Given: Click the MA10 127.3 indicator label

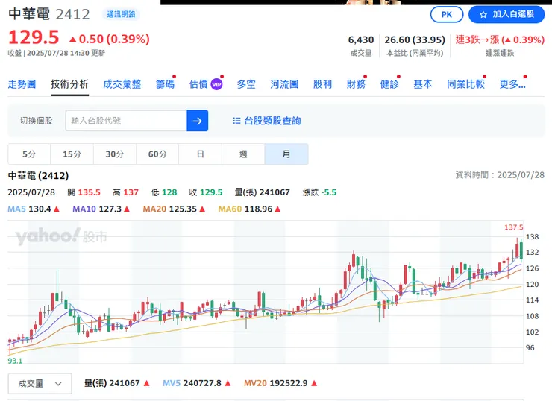Looking at the screenshot, I should tap(101, 209).
